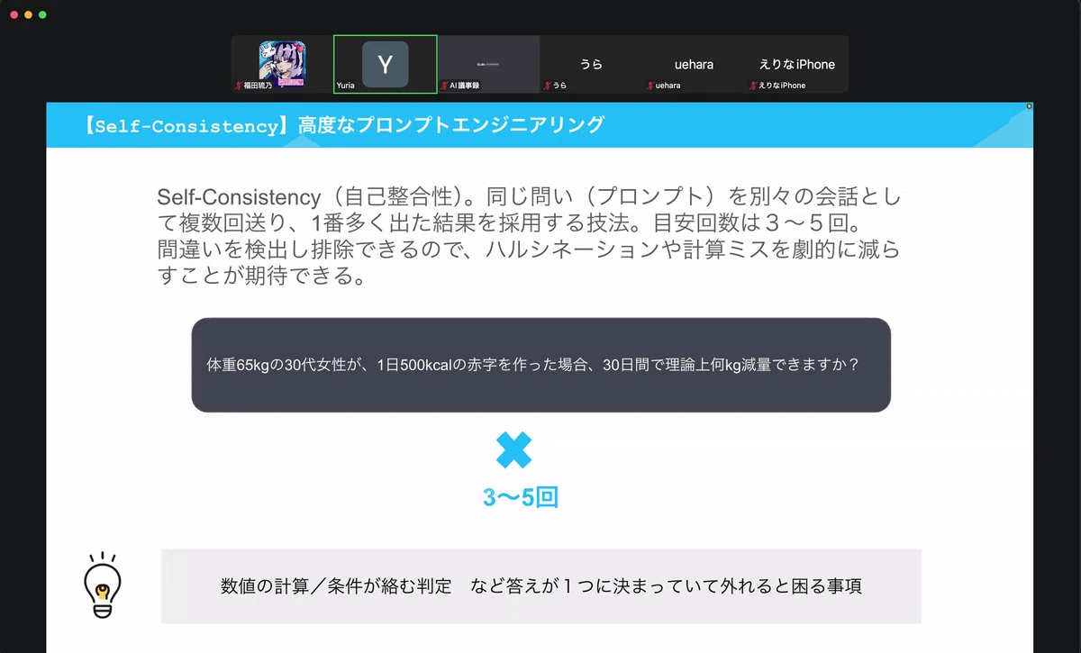1081x653 pixels.
Task: Click the muted mic icon on uehara's tile
Action: pos(650,86)
